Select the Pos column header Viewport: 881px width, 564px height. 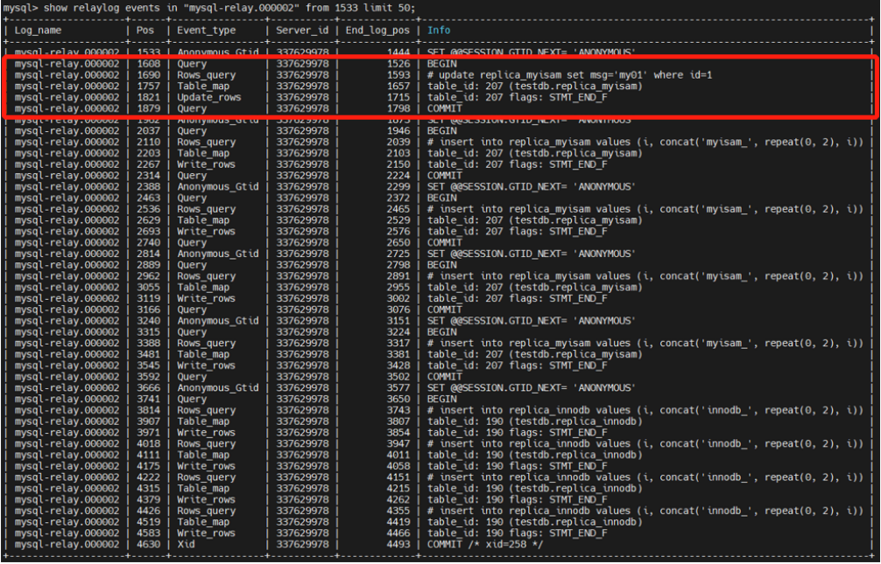(x=145, y=30)
